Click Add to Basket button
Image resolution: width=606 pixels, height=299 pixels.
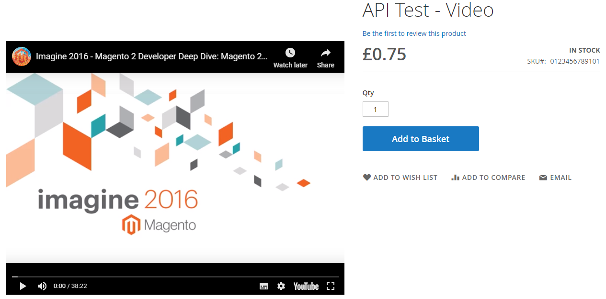click(421, 139)
